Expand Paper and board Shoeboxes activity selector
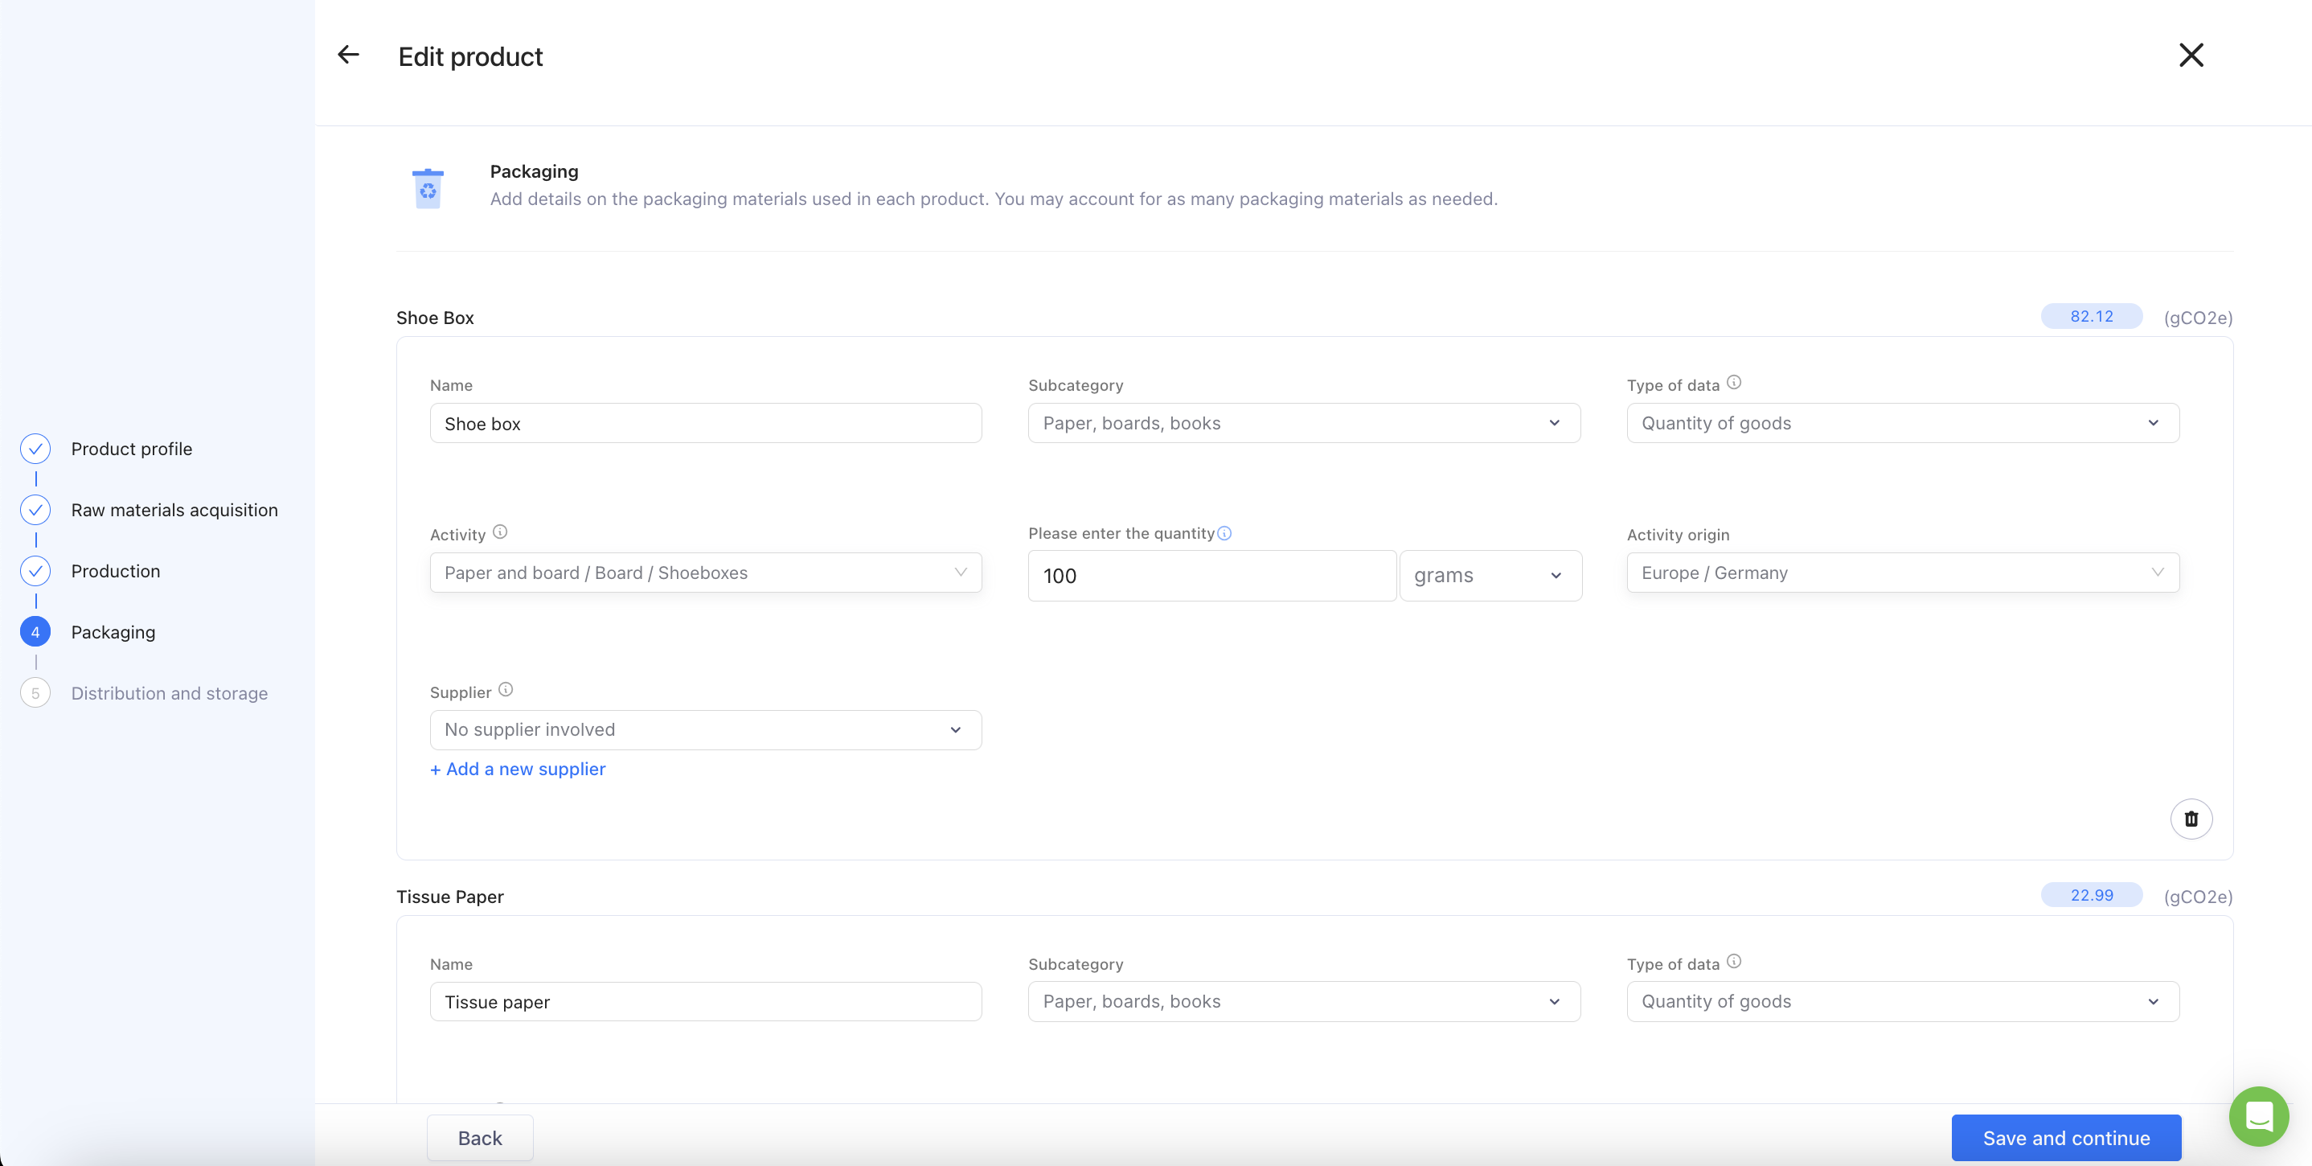The image size is (2312, 1166). pos(706,573)
